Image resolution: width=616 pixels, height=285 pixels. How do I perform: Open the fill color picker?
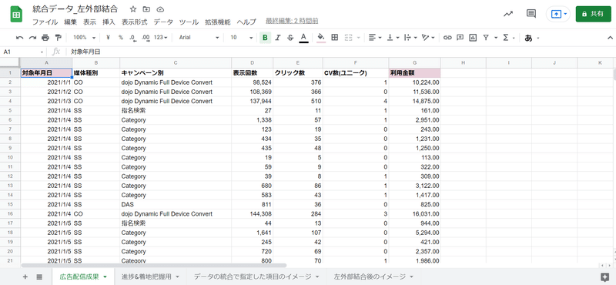pyautogui.click(x=321, y=38)
